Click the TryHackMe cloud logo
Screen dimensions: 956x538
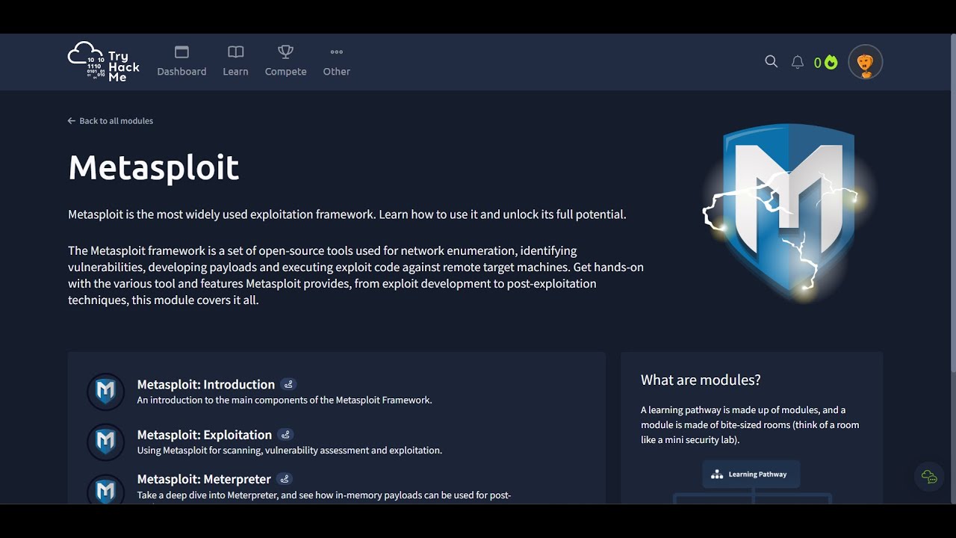(103, 61)
